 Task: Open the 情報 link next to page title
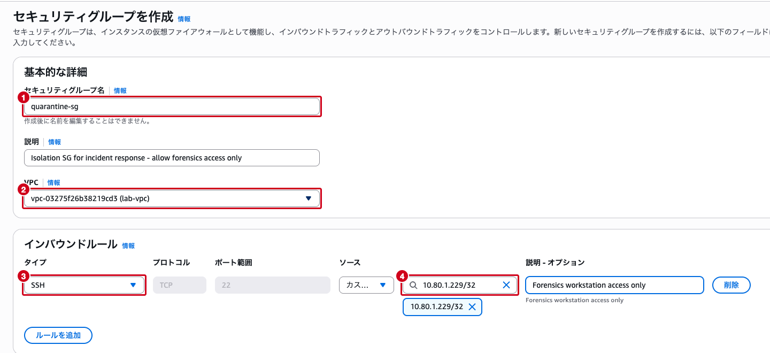pos(184,19)
